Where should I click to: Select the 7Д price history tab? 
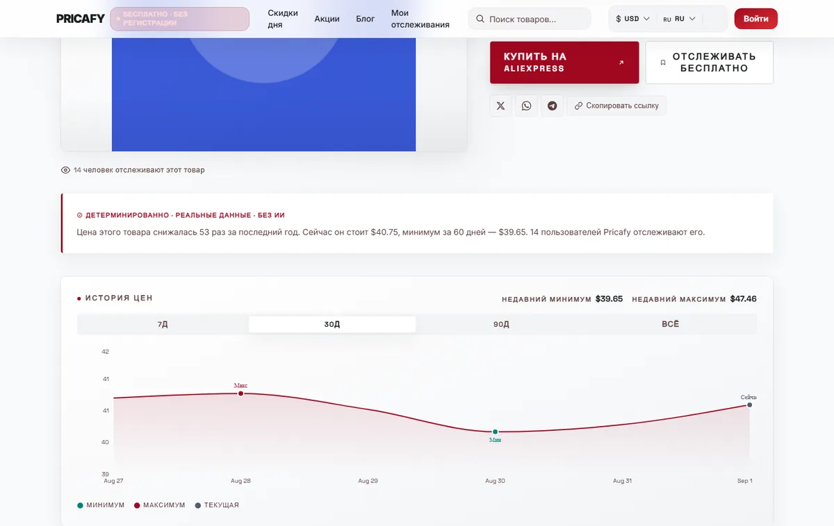(163, 324)
